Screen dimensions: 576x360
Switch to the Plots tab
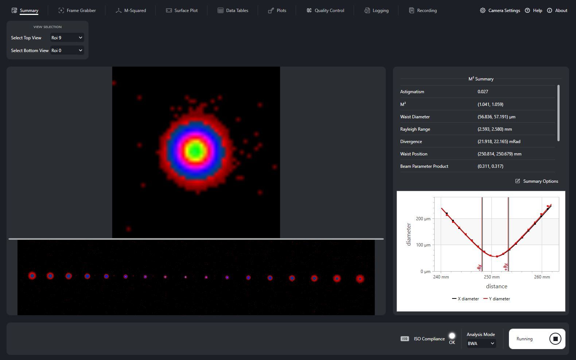point(277,11)
